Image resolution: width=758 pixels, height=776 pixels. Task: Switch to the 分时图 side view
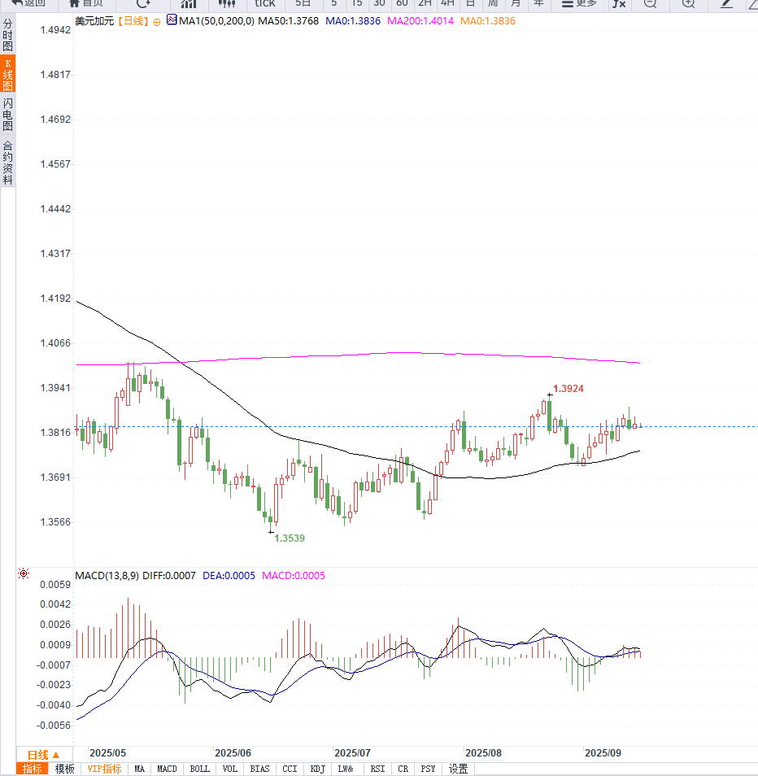pos(8,35)
